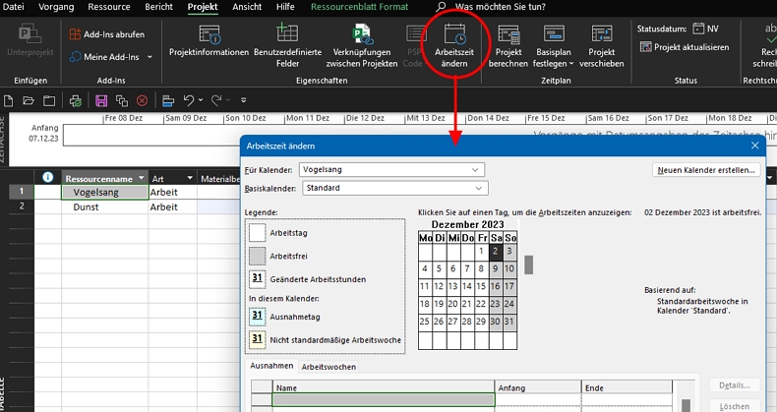Image resolution: width=777 pixels, height=412 pixels.
Task: Click the New document quick-access icon
Action: [8, 101]
